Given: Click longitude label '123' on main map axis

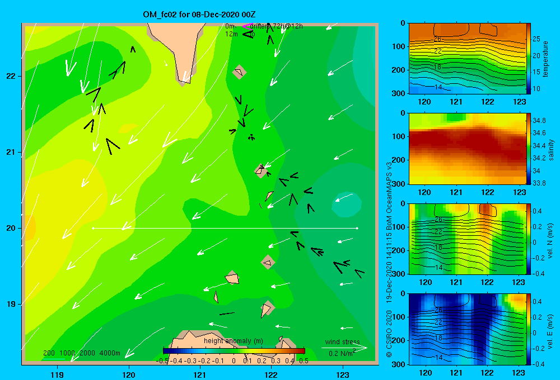Looking at the screenshot, I should (x=343, y=374).
